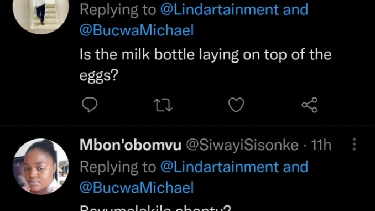The width and height of the screenshot is (375, 211).
Task: Open Mbon'obomvu display name
Action: (131, 145)
